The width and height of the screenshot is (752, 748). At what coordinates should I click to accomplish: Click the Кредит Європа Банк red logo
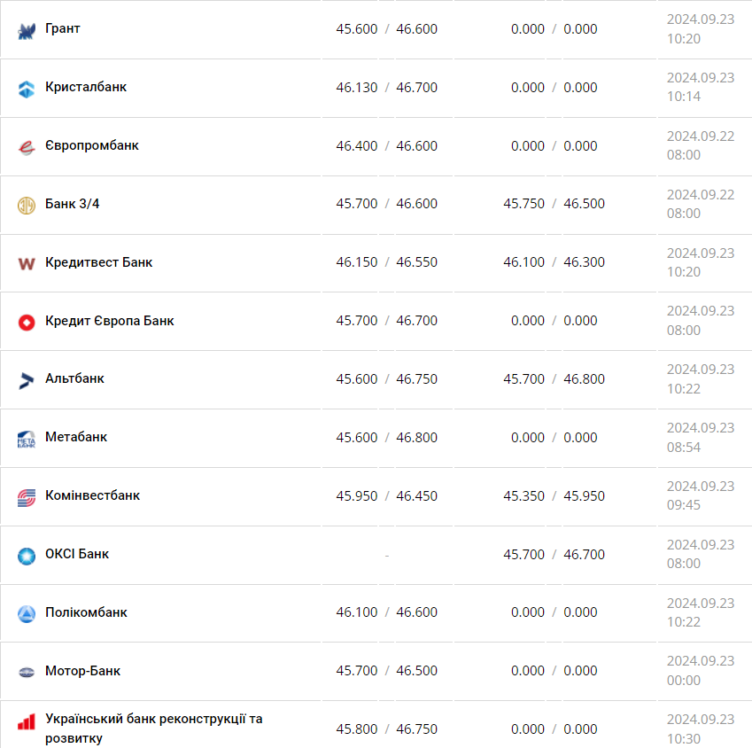pos(26,322)
